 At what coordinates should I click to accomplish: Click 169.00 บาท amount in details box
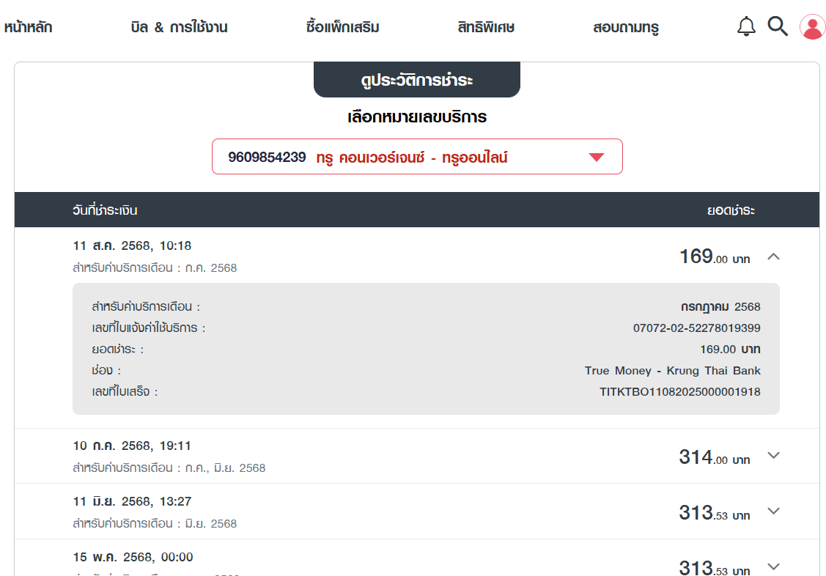pyautogui.click(x=729, y=349)
